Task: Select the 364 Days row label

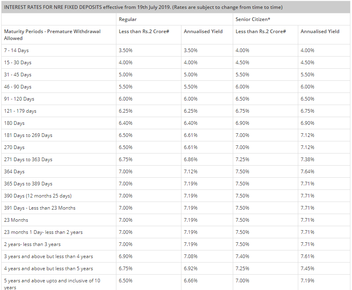Action: pos(15,171)
